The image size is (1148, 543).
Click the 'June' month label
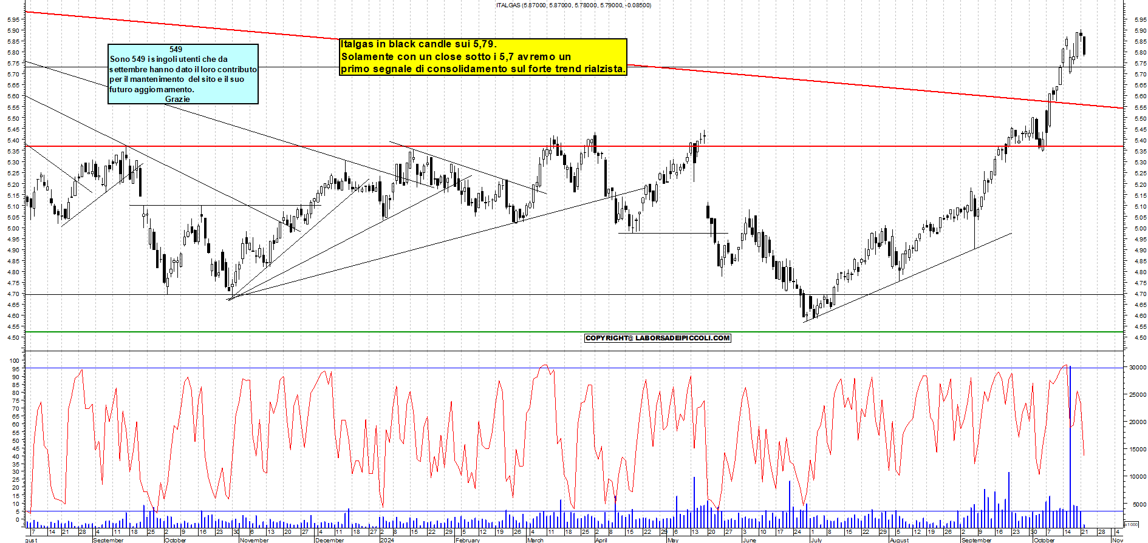point(750,540)
